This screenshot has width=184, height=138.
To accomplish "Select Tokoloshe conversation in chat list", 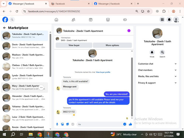I will click(x=25, y=36).
